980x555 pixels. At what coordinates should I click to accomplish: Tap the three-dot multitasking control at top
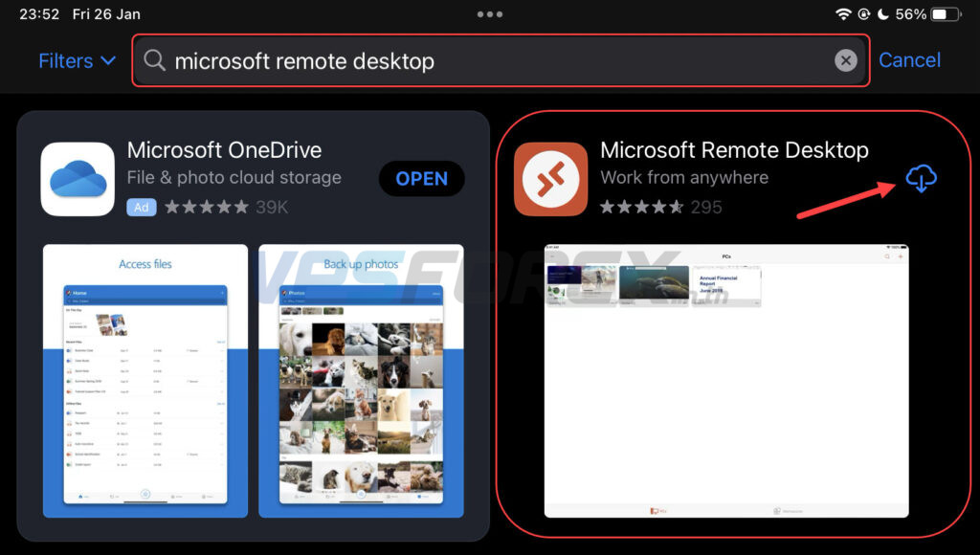[489, 14]
